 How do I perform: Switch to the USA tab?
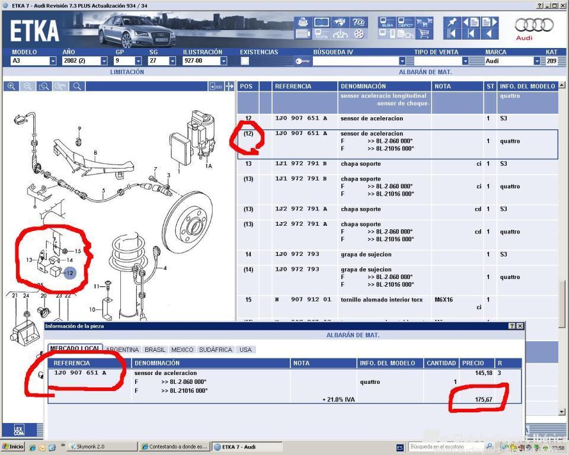(245, 350)
